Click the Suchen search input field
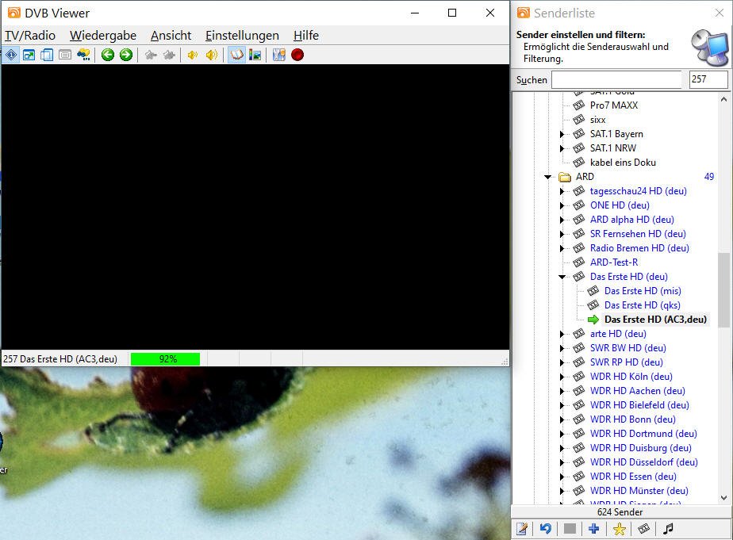The image size is (733, 540). [x=616, y=80]
